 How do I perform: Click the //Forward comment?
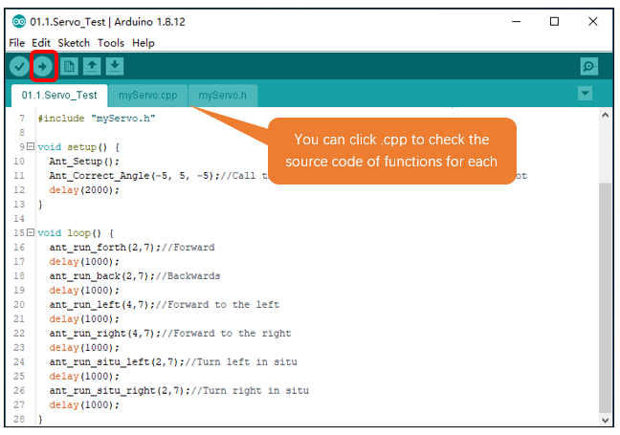pos(188,248)
